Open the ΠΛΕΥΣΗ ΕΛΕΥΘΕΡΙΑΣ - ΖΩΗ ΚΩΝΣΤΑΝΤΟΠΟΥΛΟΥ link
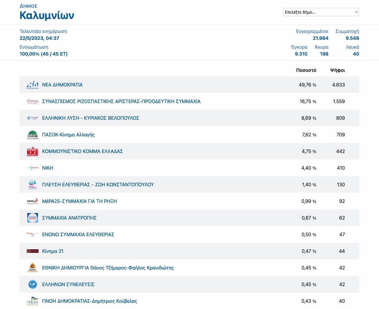 click(x=98, y=185)
